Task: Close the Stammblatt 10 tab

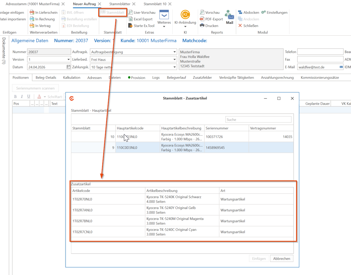Action: [x=170, y=4]
